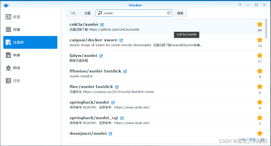
Task: Click the star icon of cnk3x/xunlei
Action: point(260,25)
